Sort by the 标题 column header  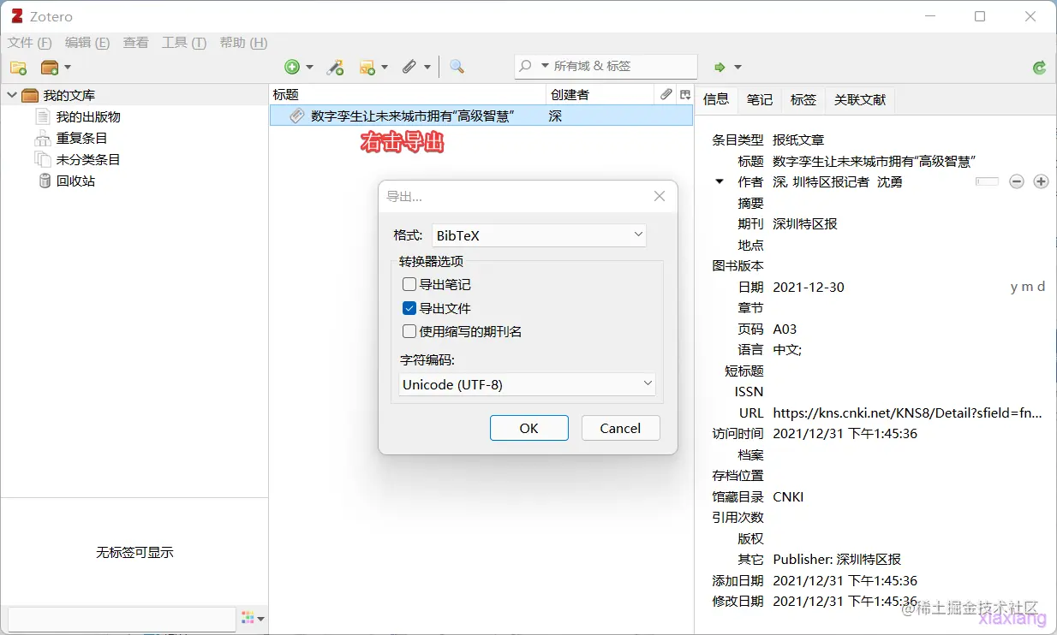point(408,94)
